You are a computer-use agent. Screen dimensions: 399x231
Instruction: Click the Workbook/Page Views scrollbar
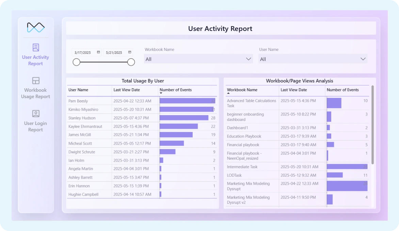pos(372,125)
